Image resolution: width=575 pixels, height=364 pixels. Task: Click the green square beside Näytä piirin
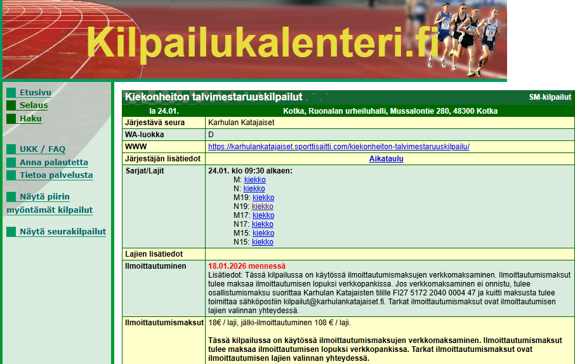pos(11,197)
